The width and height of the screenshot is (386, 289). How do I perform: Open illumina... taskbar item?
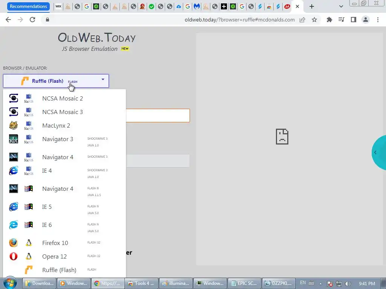(x=176, y=283)
